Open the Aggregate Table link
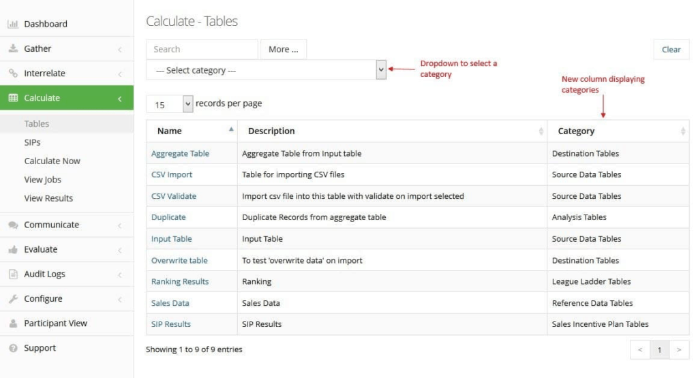Screen dimensions: 698x378 coord(180,153)
